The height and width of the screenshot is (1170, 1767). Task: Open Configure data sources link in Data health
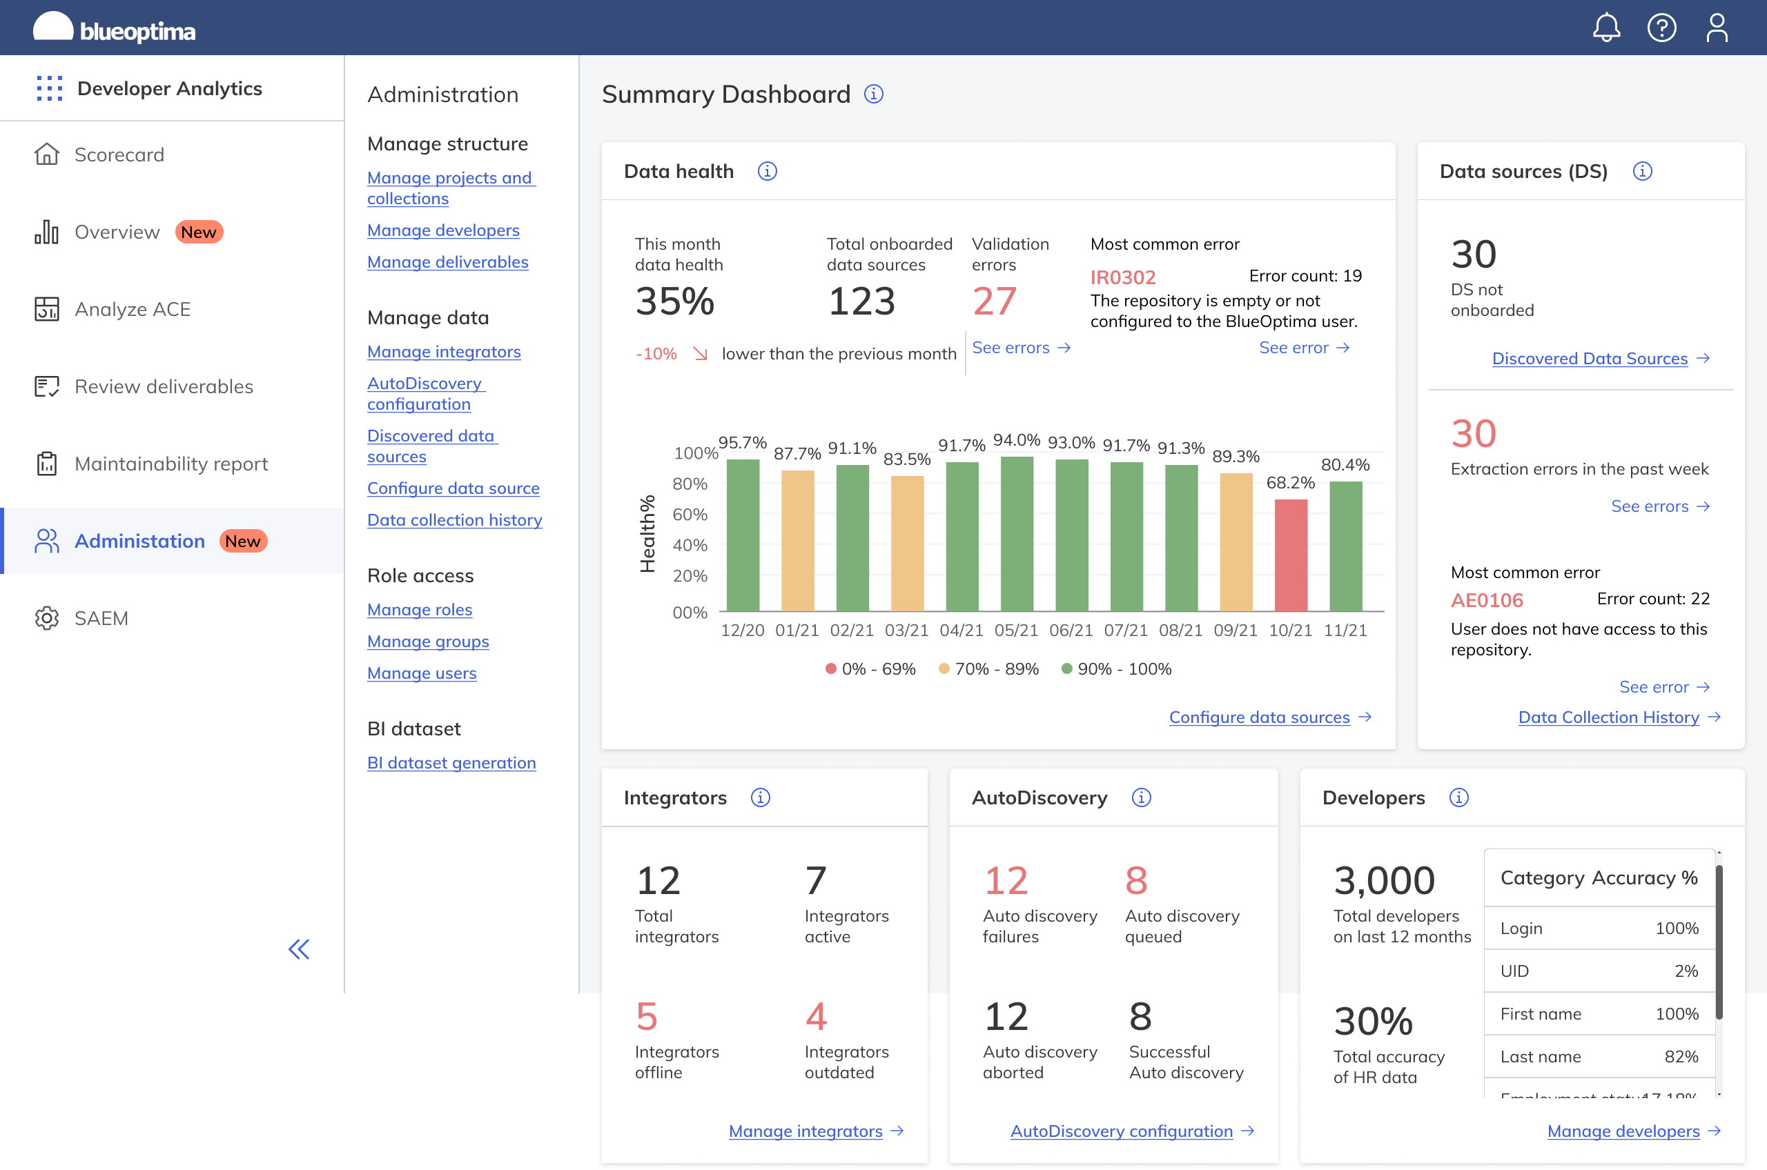point(1270,717)
